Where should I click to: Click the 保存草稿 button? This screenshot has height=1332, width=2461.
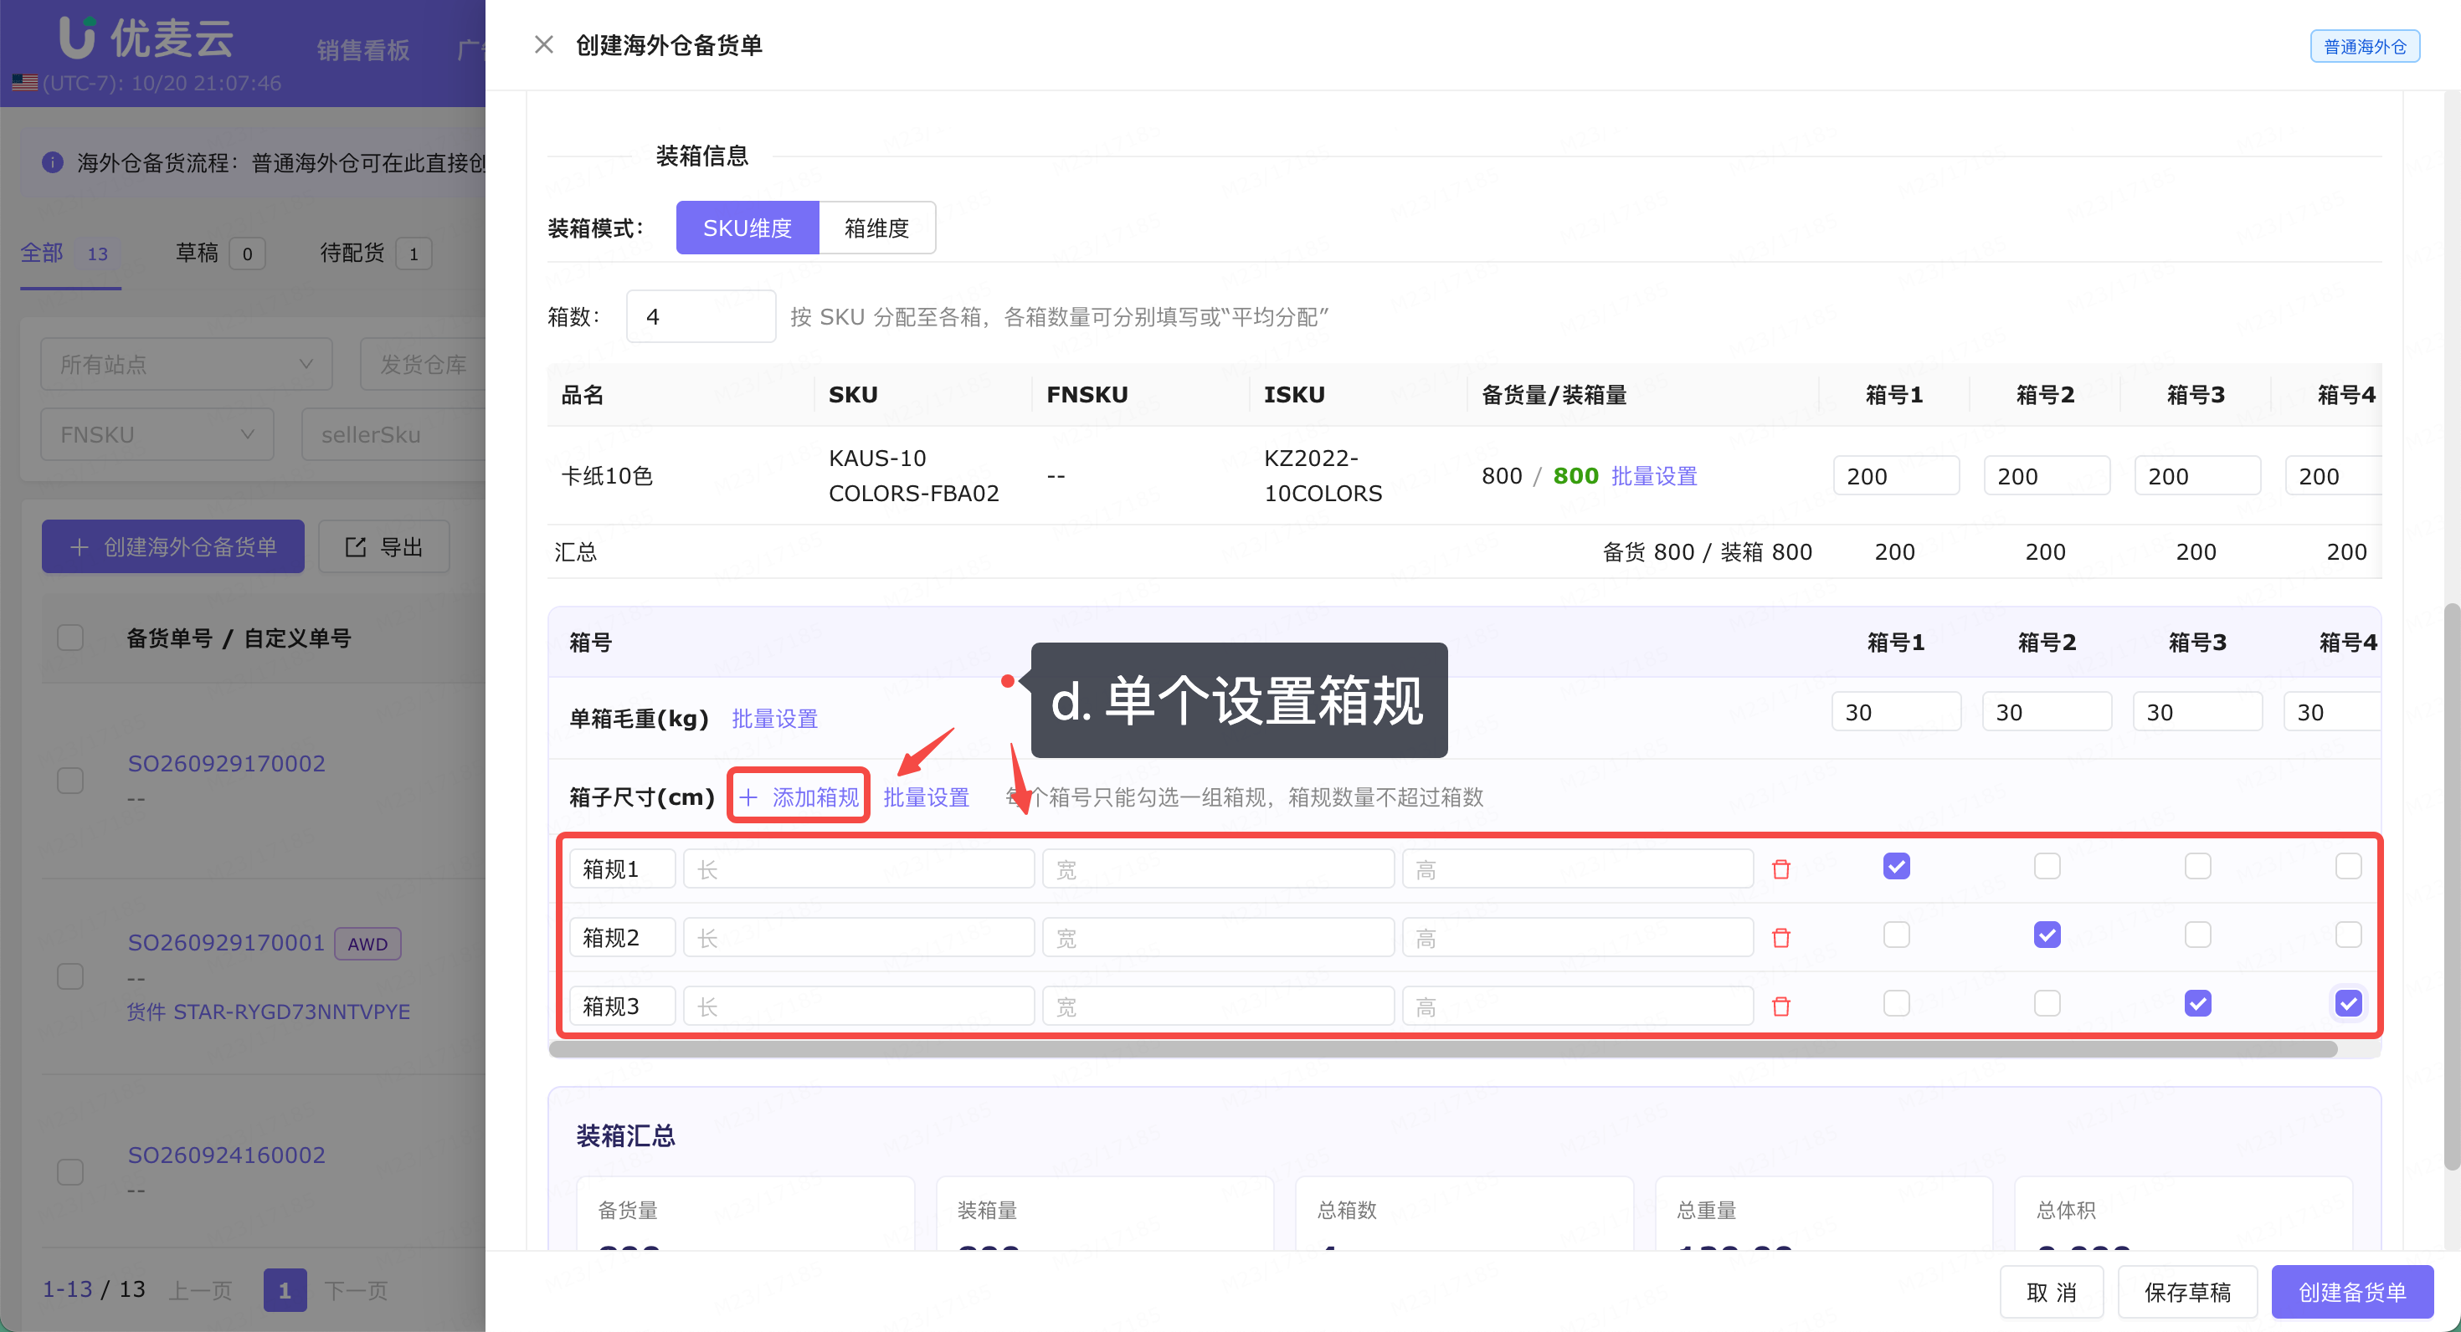point(2186,1292)
